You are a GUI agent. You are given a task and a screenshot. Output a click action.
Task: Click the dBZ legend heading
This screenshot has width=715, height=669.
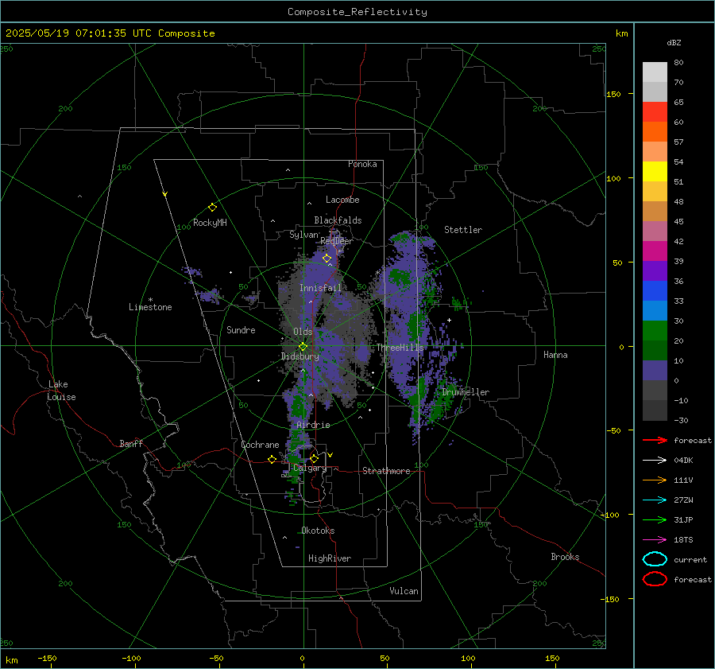click(x=674, y=42)
